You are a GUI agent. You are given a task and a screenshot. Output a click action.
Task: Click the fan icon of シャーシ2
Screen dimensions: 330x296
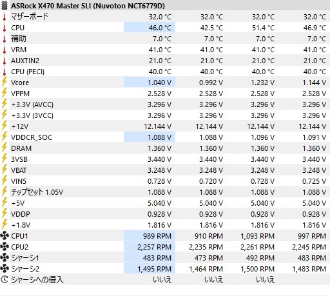tap(5, 269)
